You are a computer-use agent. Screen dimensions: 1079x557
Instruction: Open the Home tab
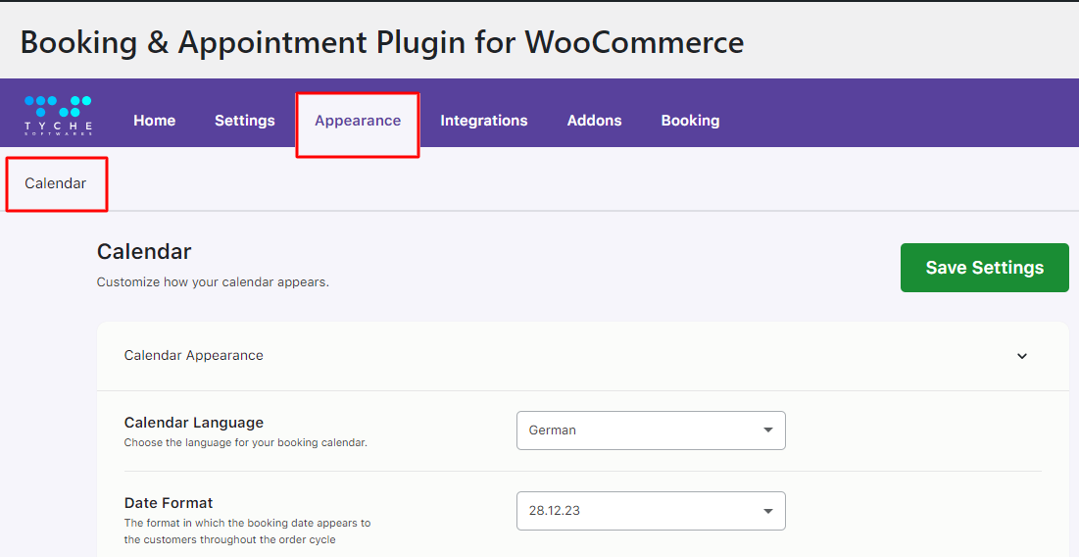coord(154,121)
